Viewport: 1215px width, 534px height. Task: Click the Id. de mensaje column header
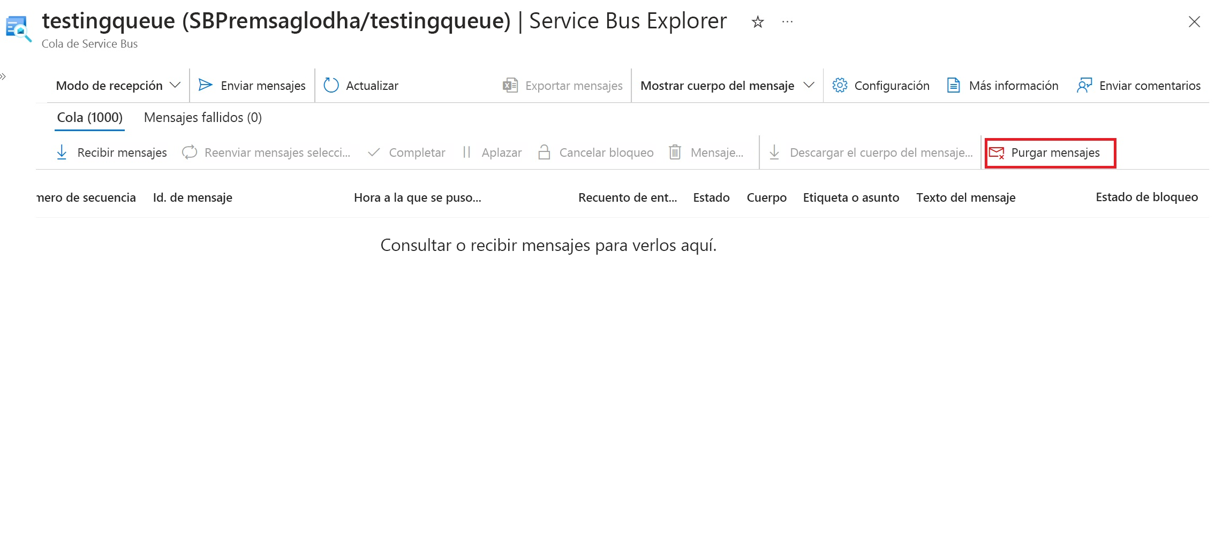pyautogui.click(x=193, y=197)
